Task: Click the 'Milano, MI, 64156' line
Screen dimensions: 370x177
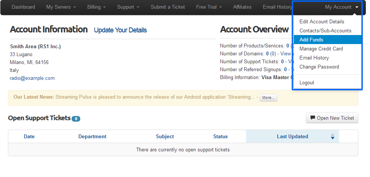Action: [x=29, y=62]
